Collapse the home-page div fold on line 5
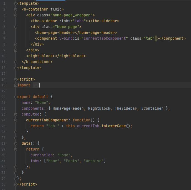 (x=16, y=27)
